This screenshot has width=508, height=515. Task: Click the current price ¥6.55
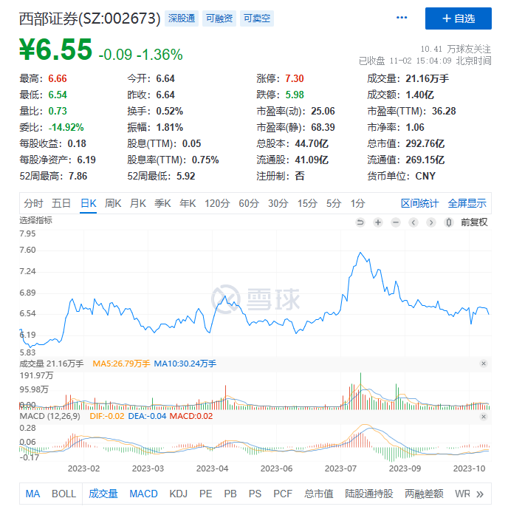pyautogui.click(x=56, y=50)
